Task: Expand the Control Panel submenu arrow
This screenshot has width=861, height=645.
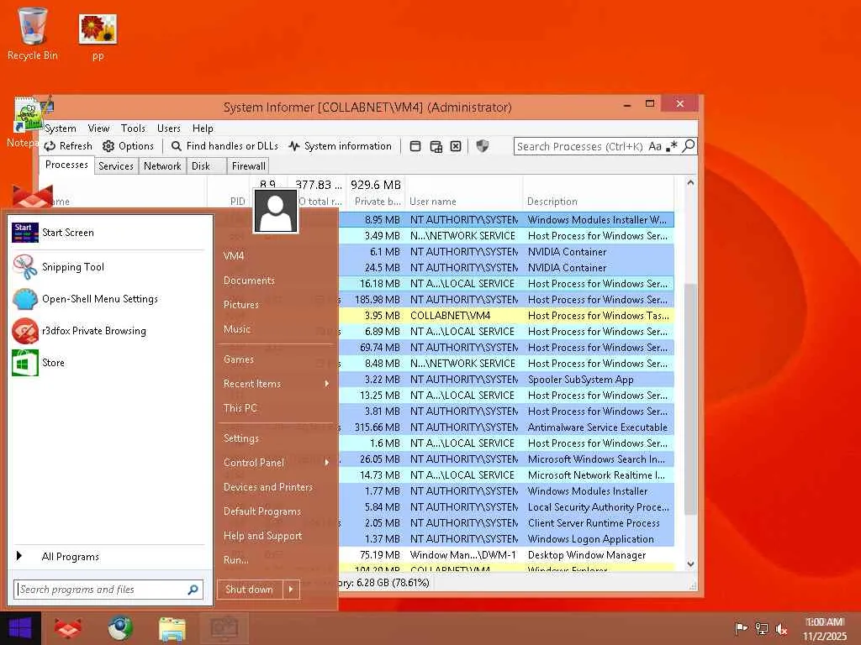Action: 327,463
